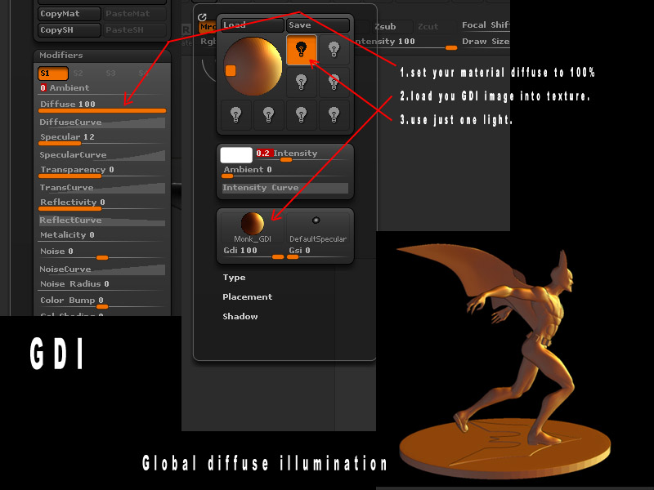654x490 pixels.
Task: Enable the third bulb in the bottom row
Action: point(301,114)
